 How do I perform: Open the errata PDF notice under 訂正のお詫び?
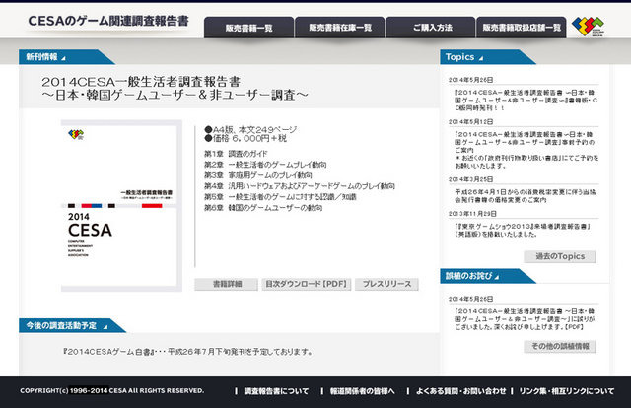click(x=523, y=319)
